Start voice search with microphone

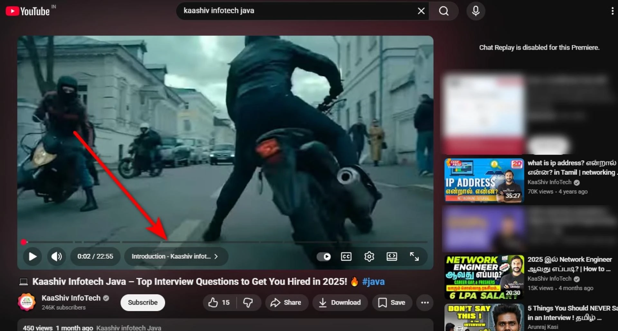(475, 11)
